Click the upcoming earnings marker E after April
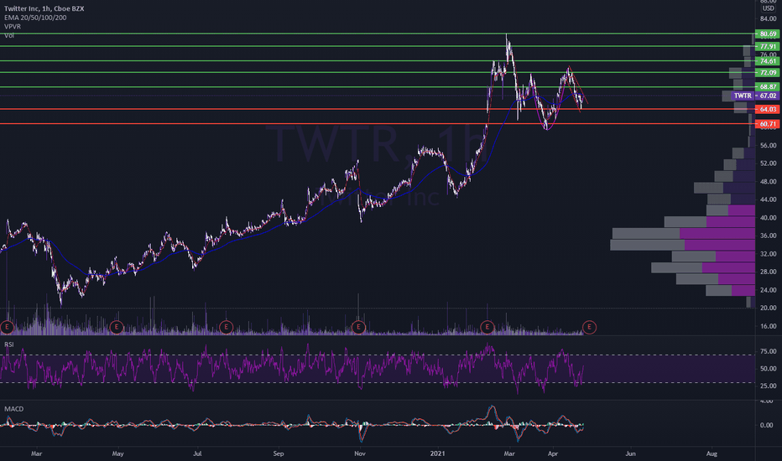Image resolution: width=782 pixels, height=461 pixels. point(589,328)
